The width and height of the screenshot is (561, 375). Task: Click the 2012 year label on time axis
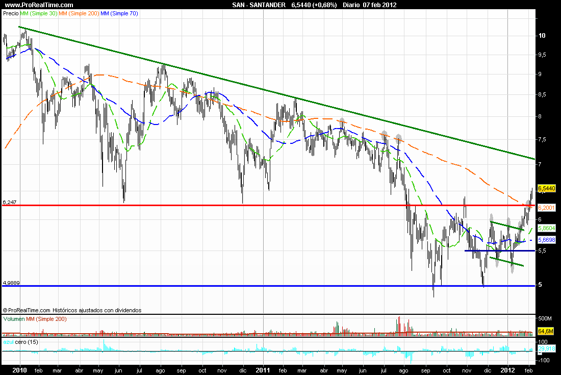pos(507,370)
